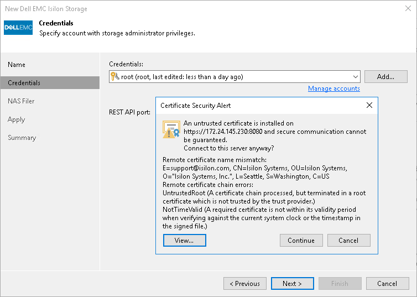
Task: Click the Next button in wizard
Action: click(293, 284)
